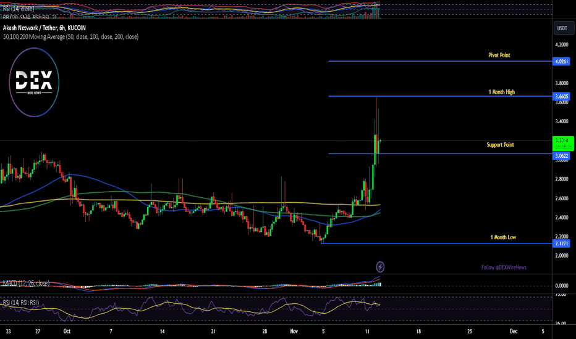Image resolution: width=576 pixels, height=339 pixels.
Task: Click the 14 date axis label
Action: [163, 332]
